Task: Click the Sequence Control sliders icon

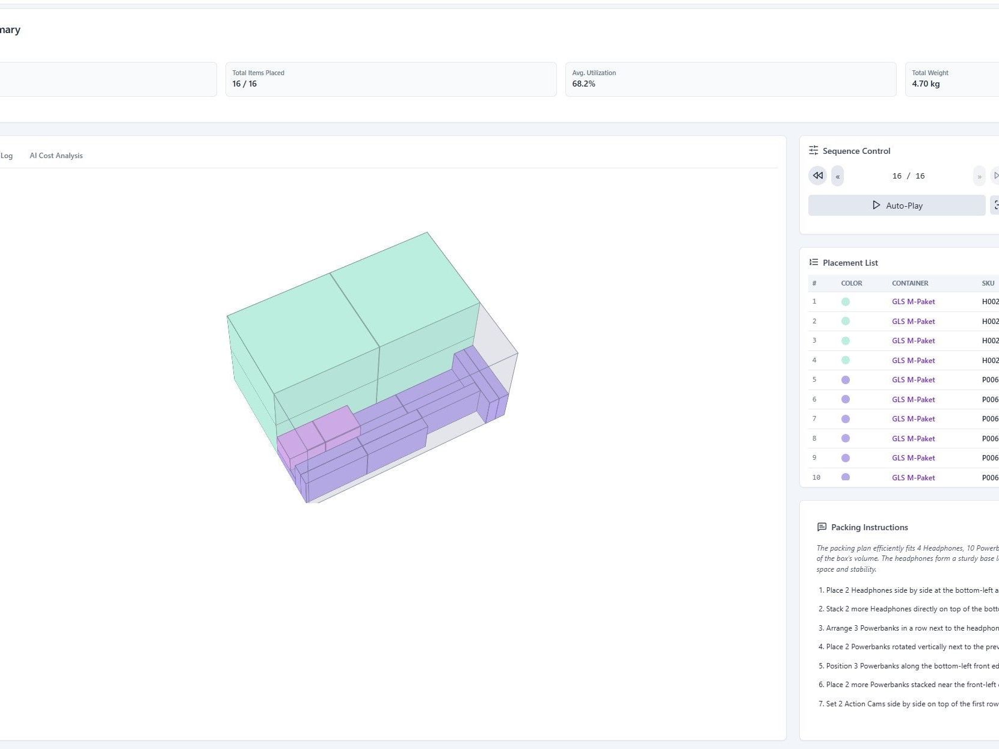Action: click(x=813, y=150)
